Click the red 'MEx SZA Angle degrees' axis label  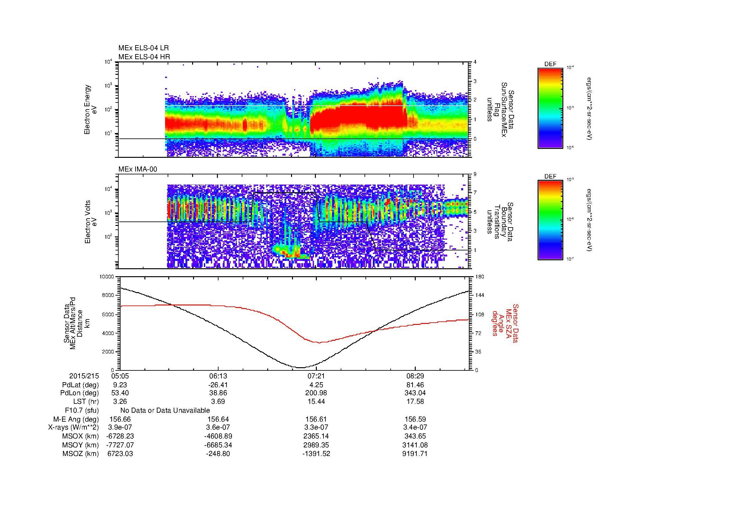click(x=505, y=323)
